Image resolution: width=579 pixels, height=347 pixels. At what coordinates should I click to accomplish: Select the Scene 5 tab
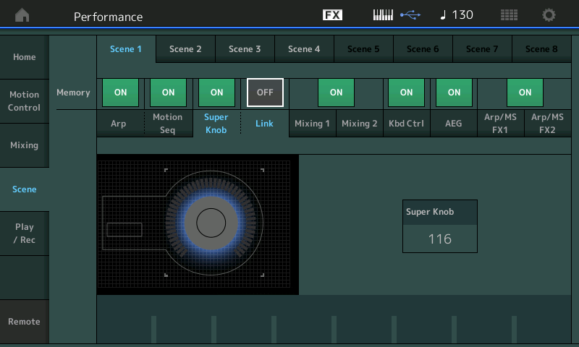pos(363,49)
